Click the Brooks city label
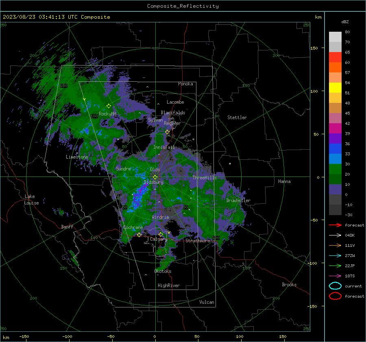Screen dimensions: 366x342 [289, 285]
